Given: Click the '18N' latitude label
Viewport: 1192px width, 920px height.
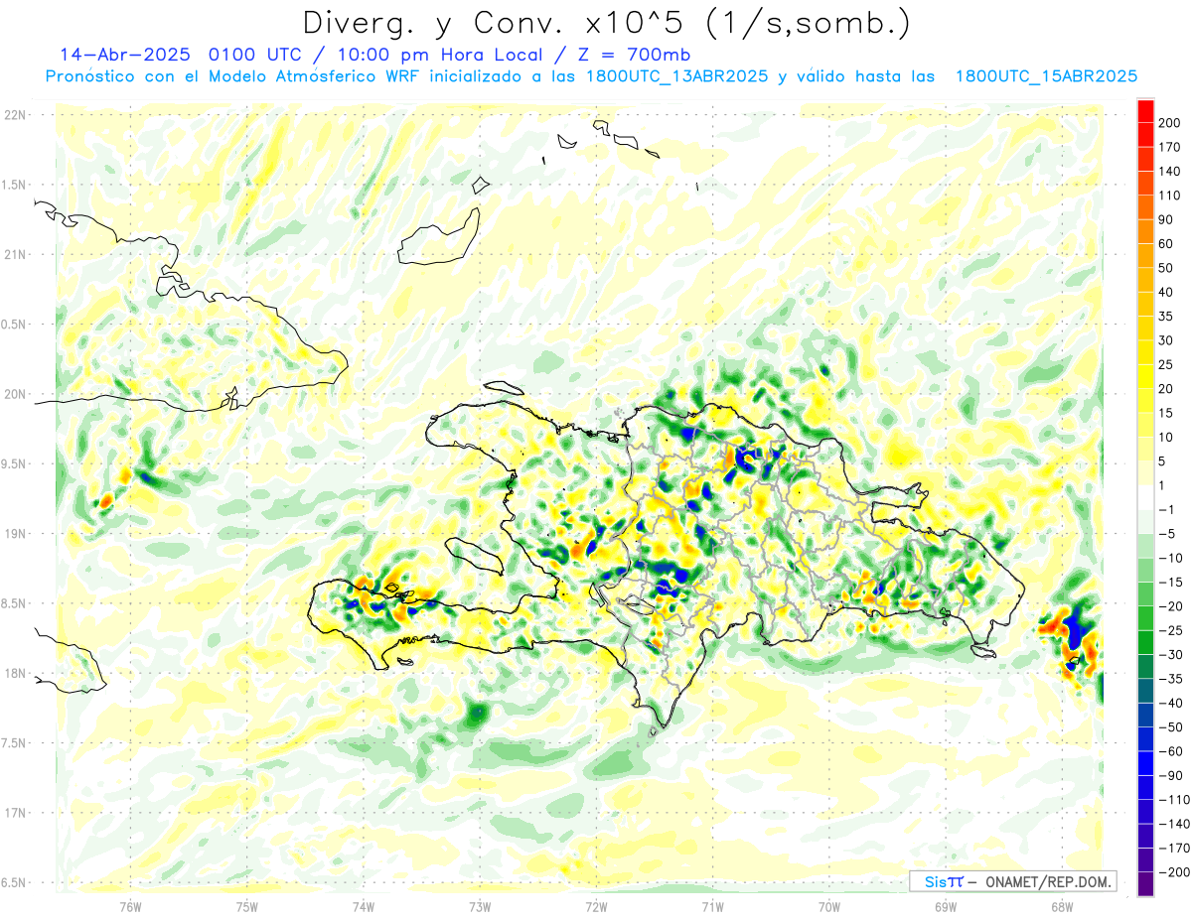Looking at the screenshot, I should (x=15, y=673).
